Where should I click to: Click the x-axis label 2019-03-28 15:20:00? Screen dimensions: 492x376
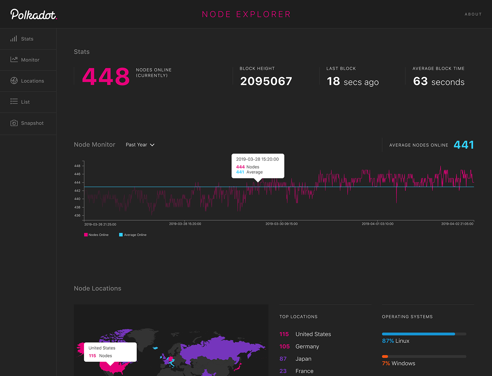[185, 224]
